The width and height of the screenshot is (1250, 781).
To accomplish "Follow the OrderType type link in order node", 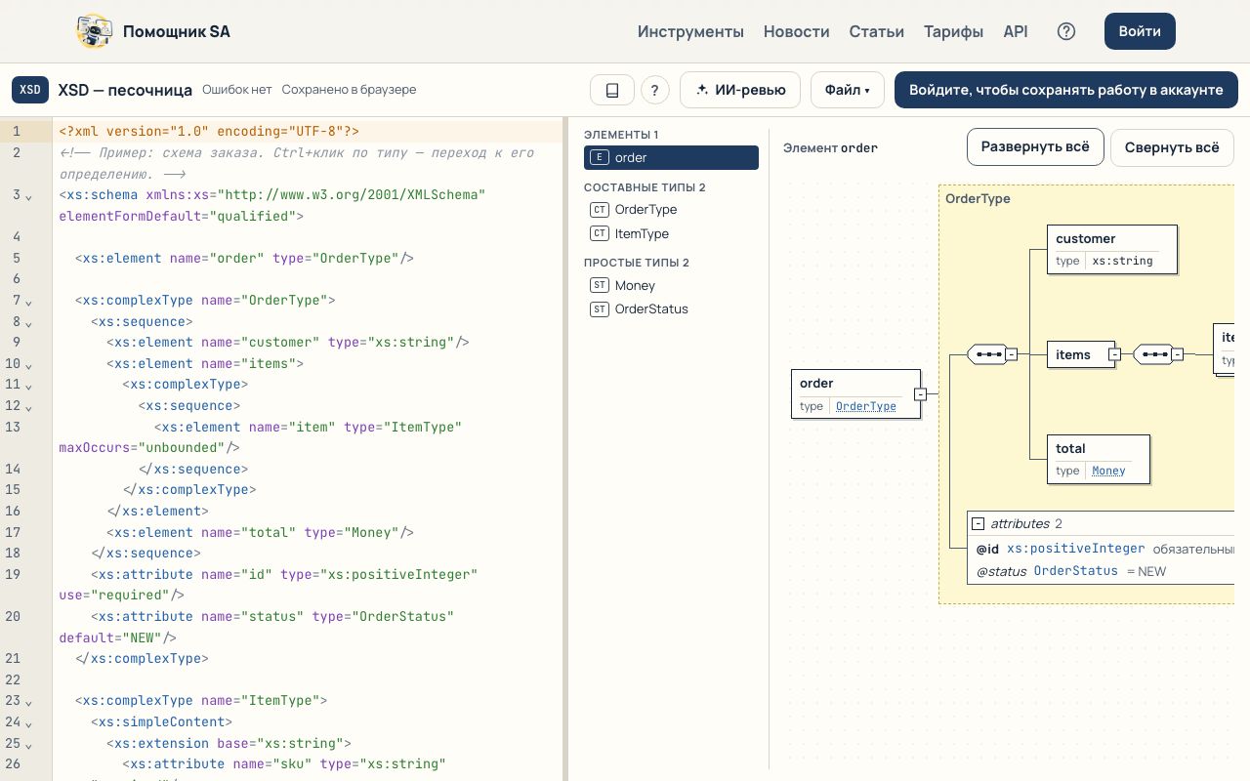I will 866,406.
